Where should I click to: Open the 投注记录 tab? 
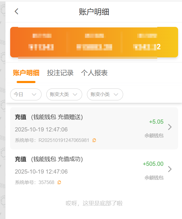pos(60,73)
